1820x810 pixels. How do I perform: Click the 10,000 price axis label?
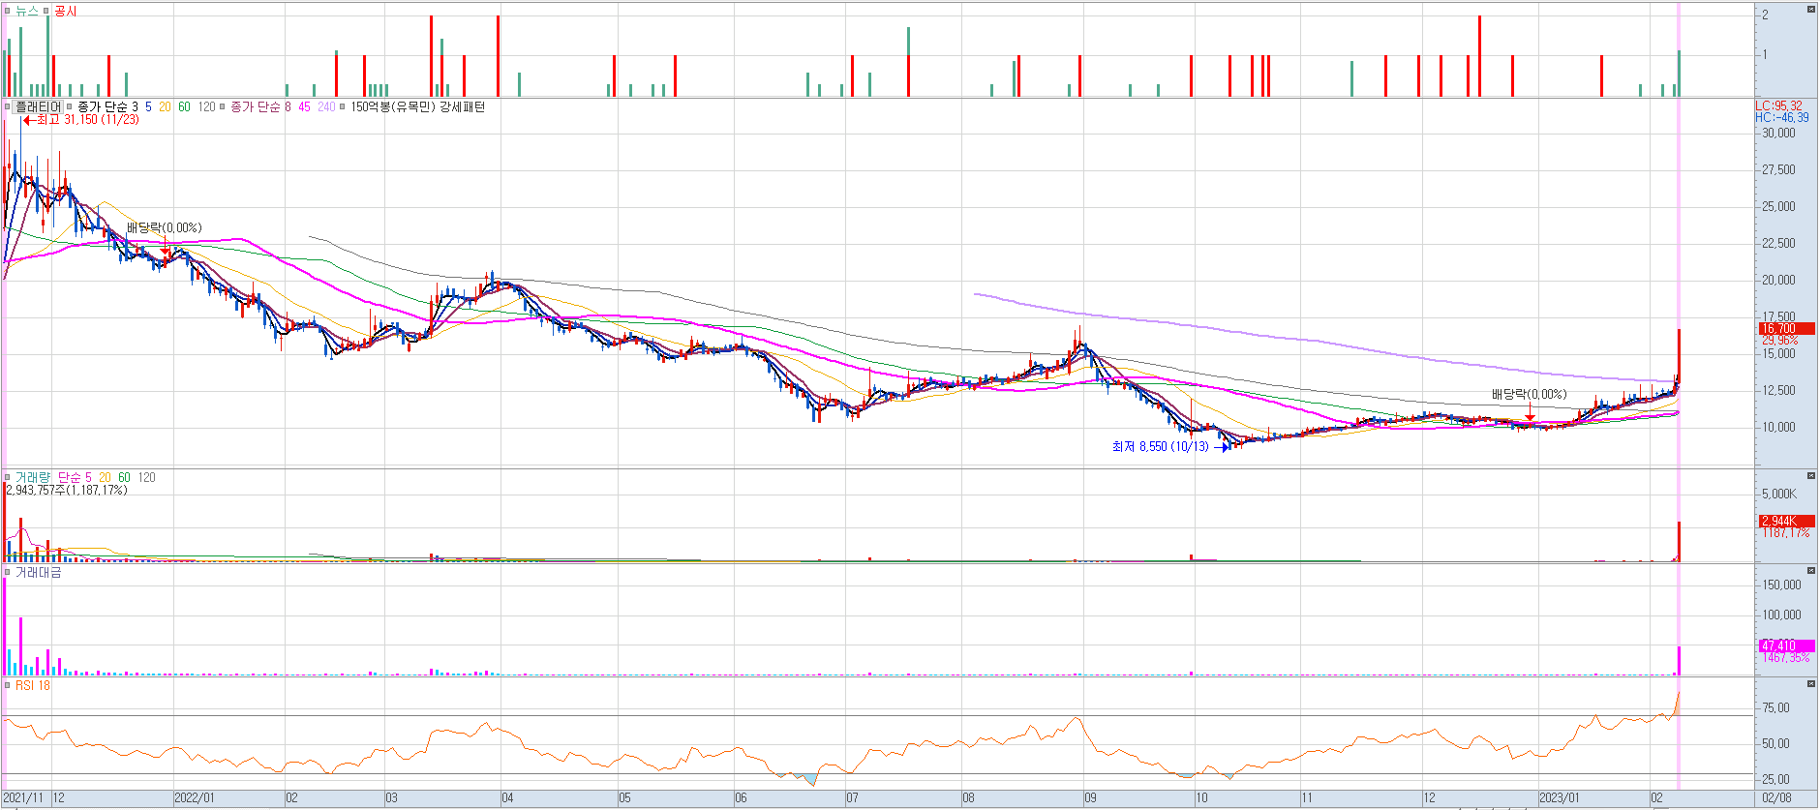1778,428
